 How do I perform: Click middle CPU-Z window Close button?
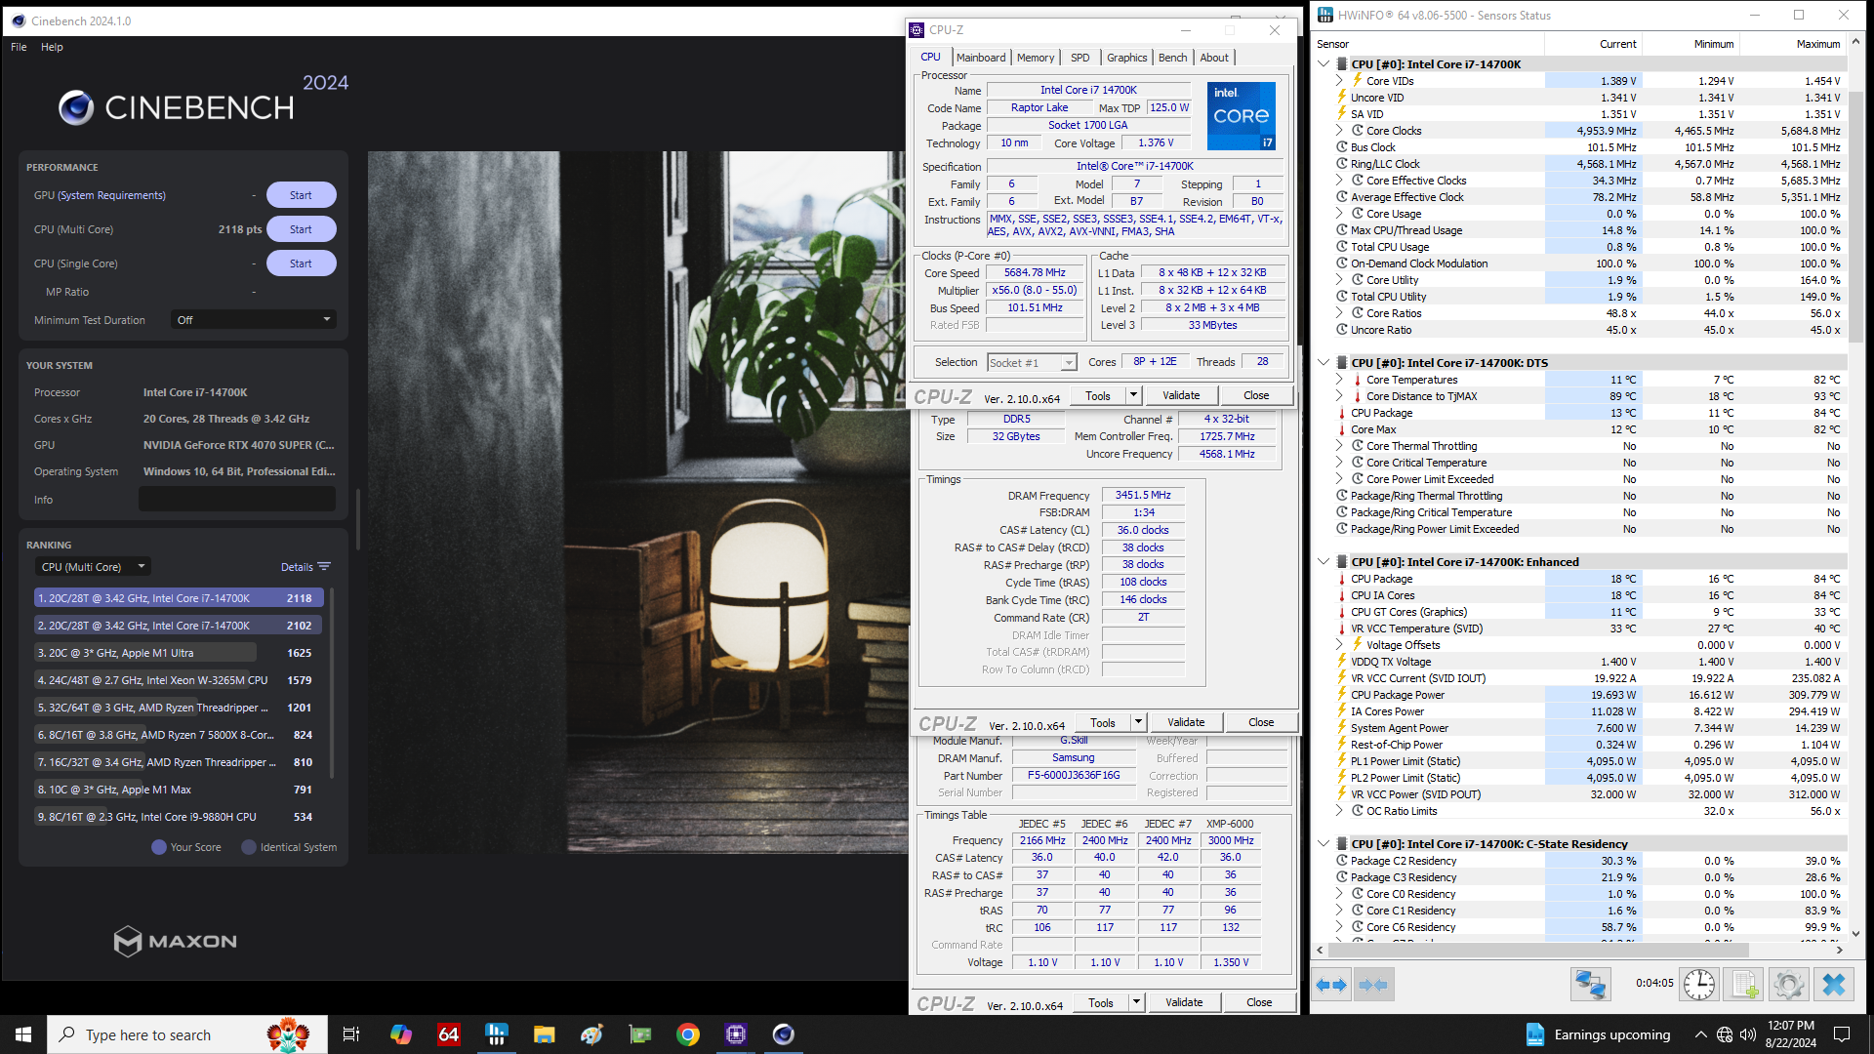click(x=1261, y=722)
